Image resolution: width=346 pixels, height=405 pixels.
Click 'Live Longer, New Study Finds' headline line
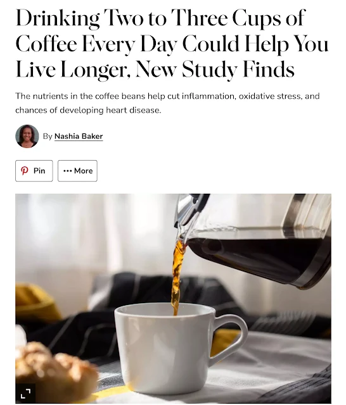155,69
